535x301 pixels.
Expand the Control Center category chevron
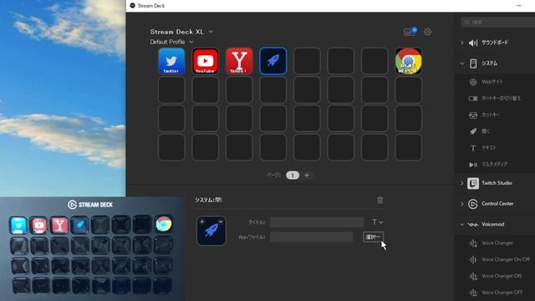(462, 204)
